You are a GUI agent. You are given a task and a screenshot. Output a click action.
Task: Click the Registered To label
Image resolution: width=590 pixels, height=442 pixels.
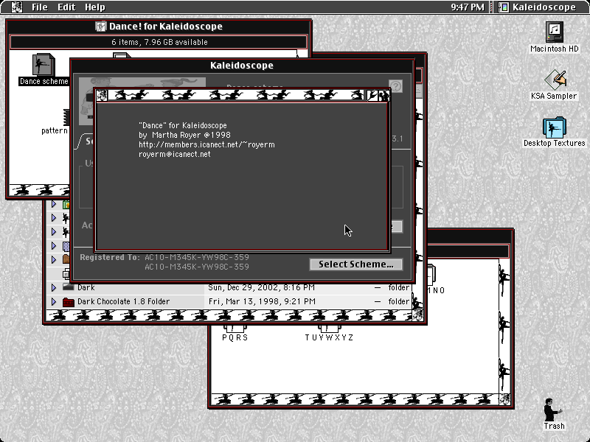109,257
